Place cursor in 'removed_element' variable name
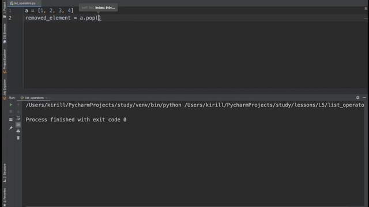369x207 pixels. [48, 18]
